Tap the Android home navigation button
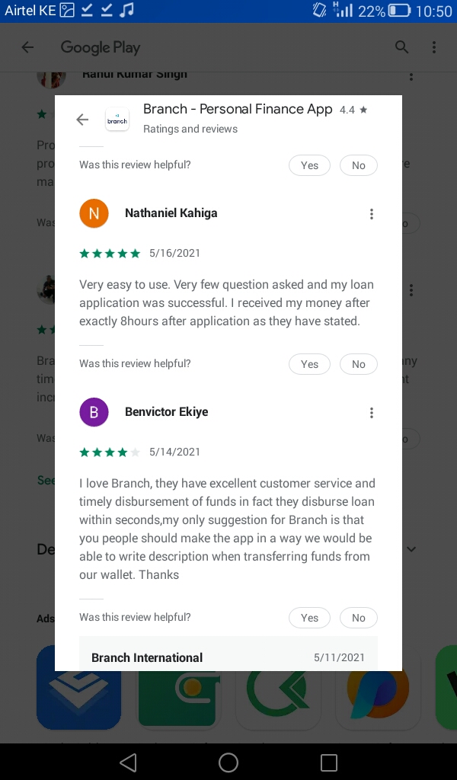457x780 pixels. pos(228,762)
